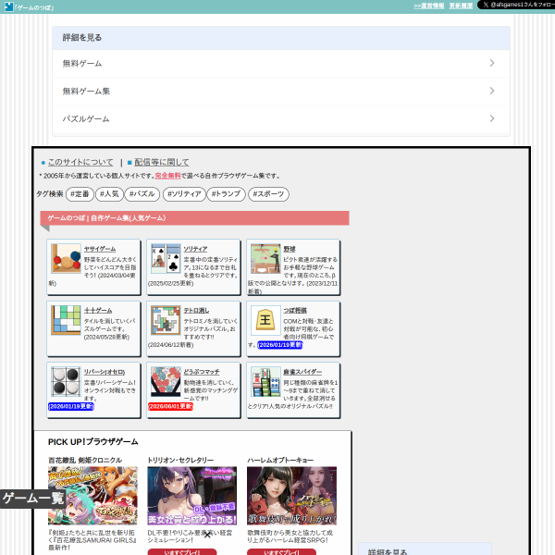Expand the 無料ゲーム集 row chevron
555x555 pixels.
tap(492, 91)
